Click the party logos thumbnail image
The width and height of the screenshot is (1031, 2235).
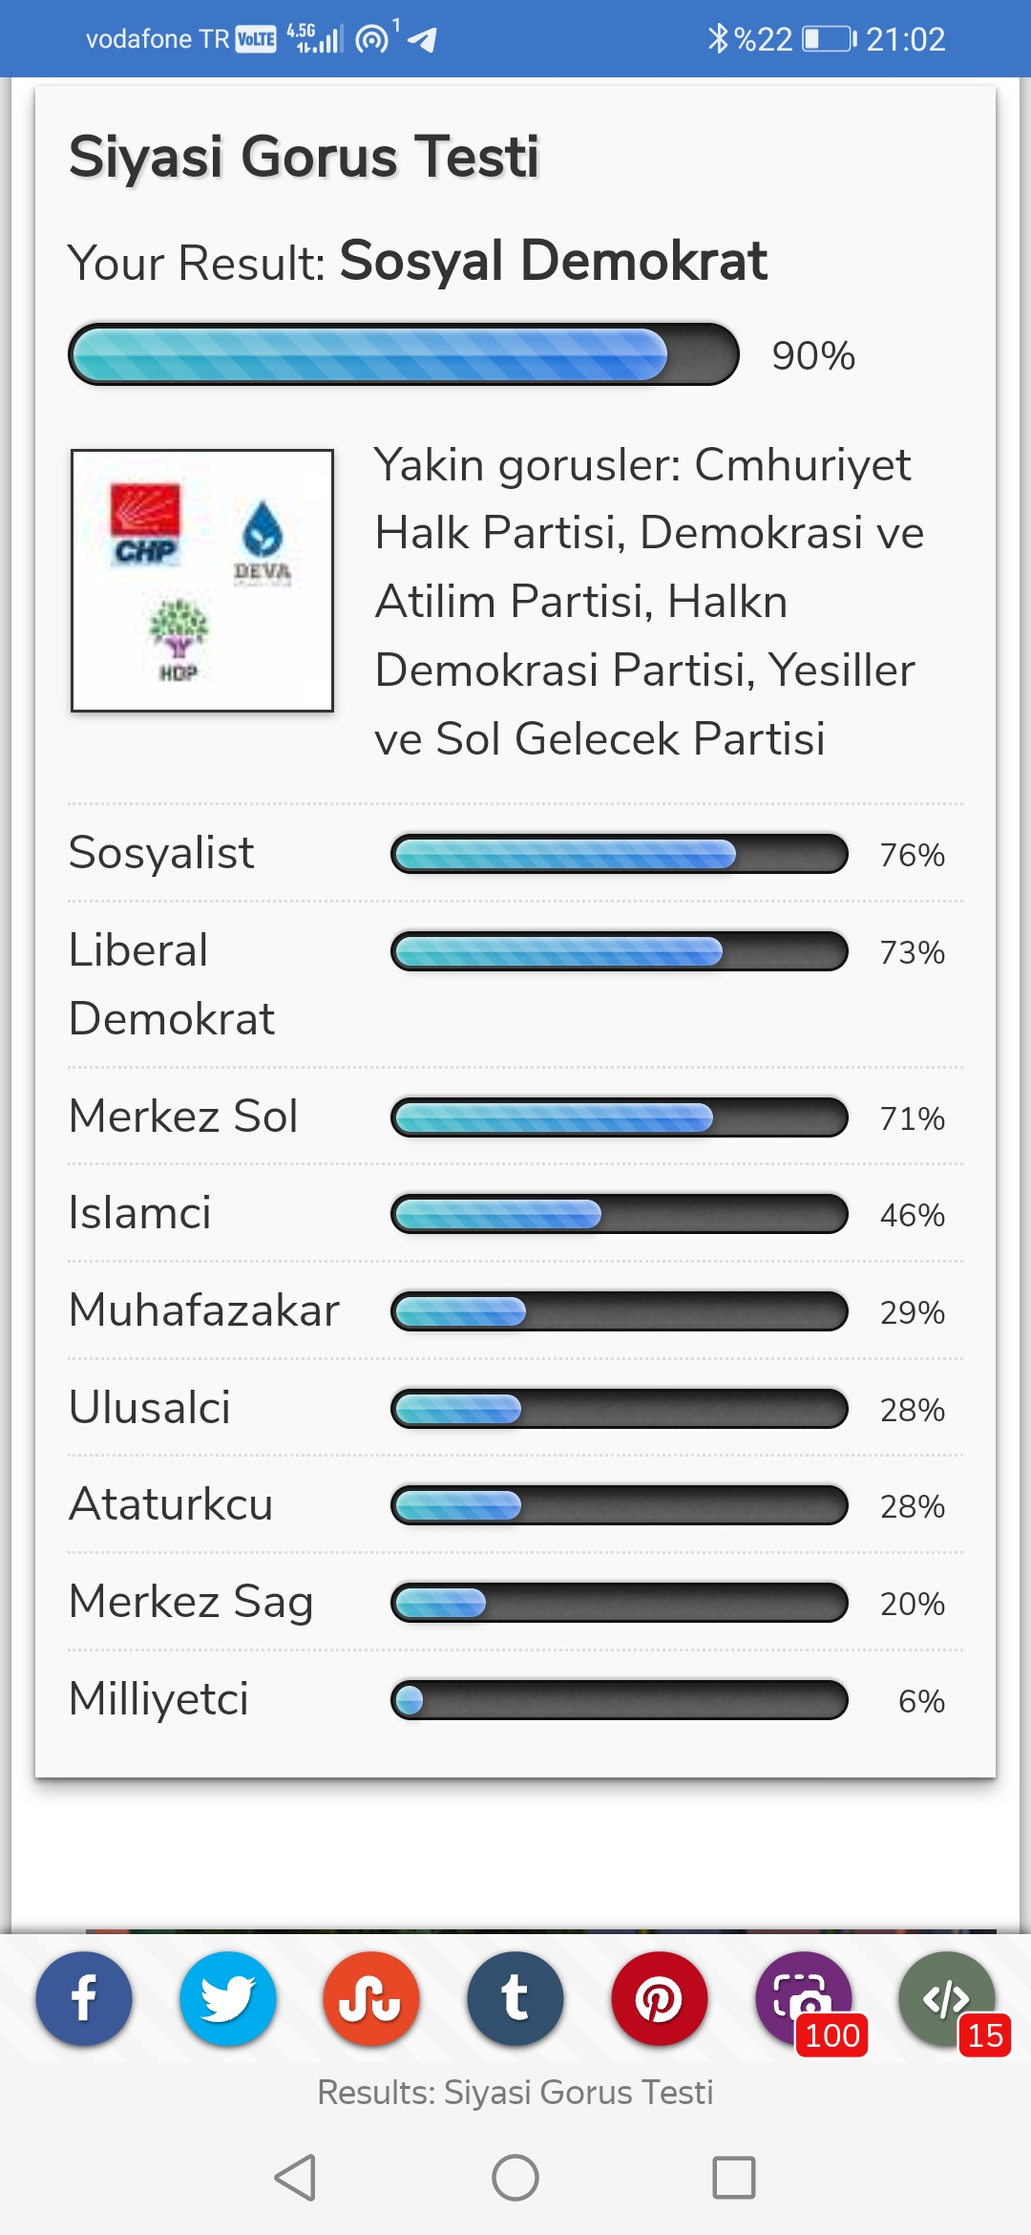pos(202,581)
